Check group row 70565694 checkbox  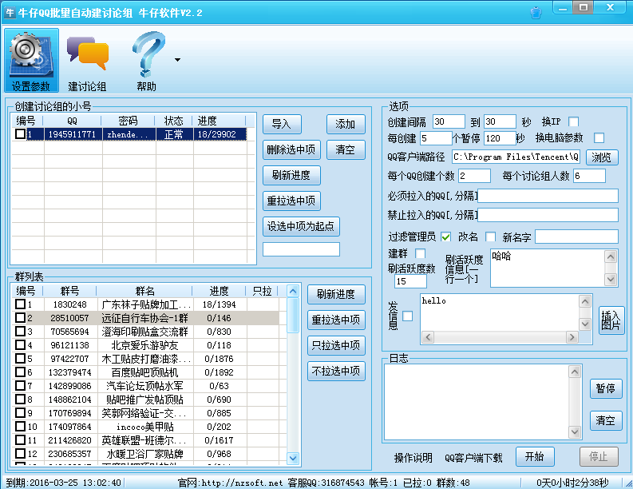pos(20,332)
